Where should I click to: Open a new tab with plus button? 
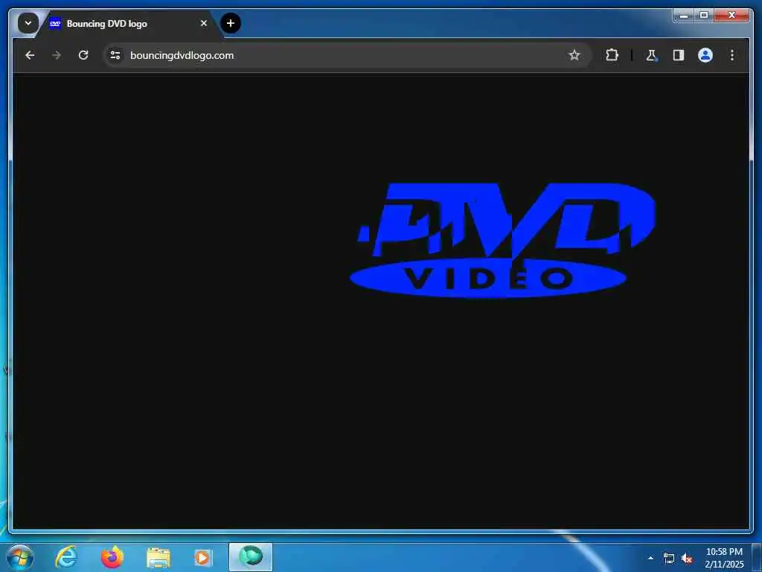pyautogui.click(x=231, y=23)
